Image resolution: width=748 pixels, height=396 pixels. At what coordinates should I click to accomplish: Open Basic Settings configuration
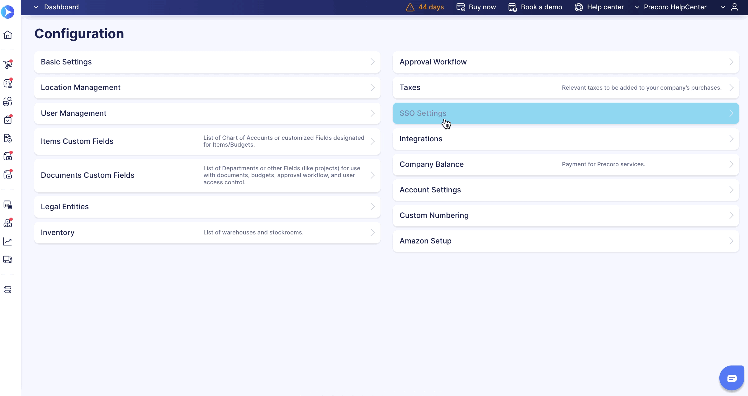(207, 62)
